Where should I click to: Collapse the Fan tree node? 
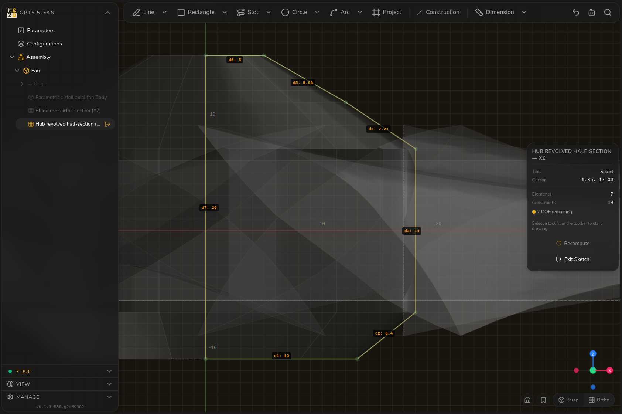click(17, 71)
